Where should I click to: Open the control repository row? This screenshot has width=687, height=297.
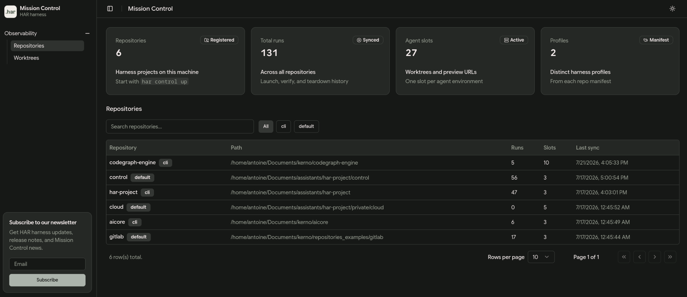pyautogui.click(x=392, y=178)
